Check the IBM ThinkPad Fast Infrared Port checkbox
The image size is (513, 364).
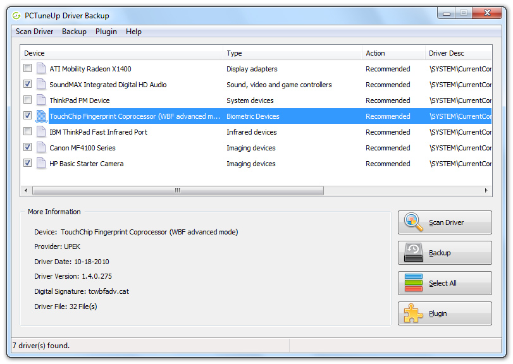pos(27,131)
